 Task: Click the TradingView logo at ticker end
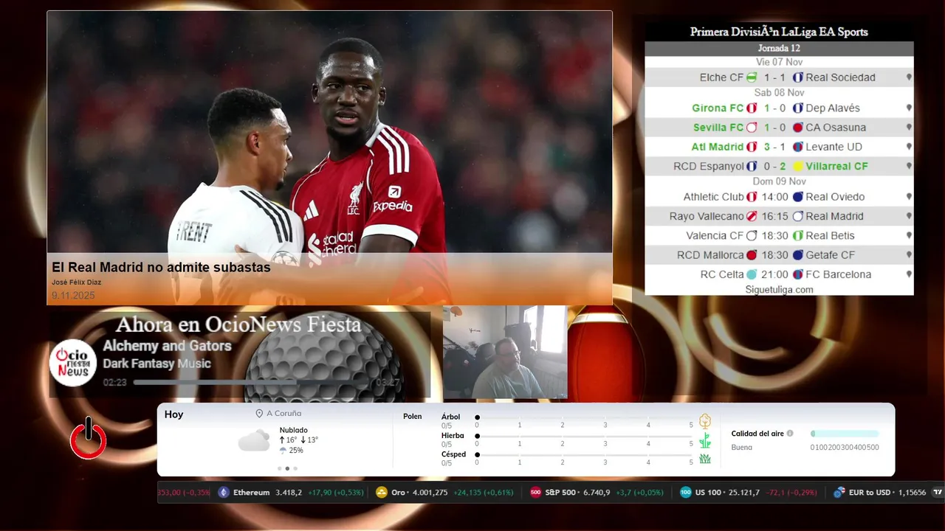tap(938, 493)
